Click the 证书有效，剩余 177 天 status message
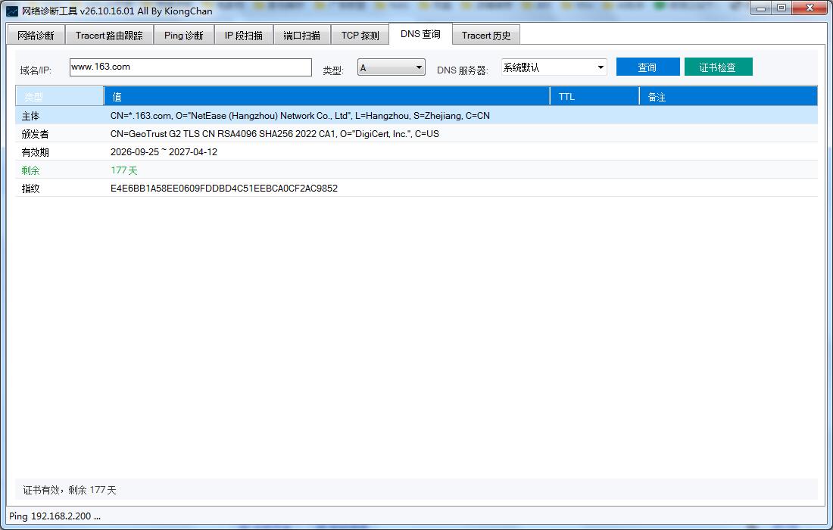This screenshot has height=530, width=833. click(70, 490)
